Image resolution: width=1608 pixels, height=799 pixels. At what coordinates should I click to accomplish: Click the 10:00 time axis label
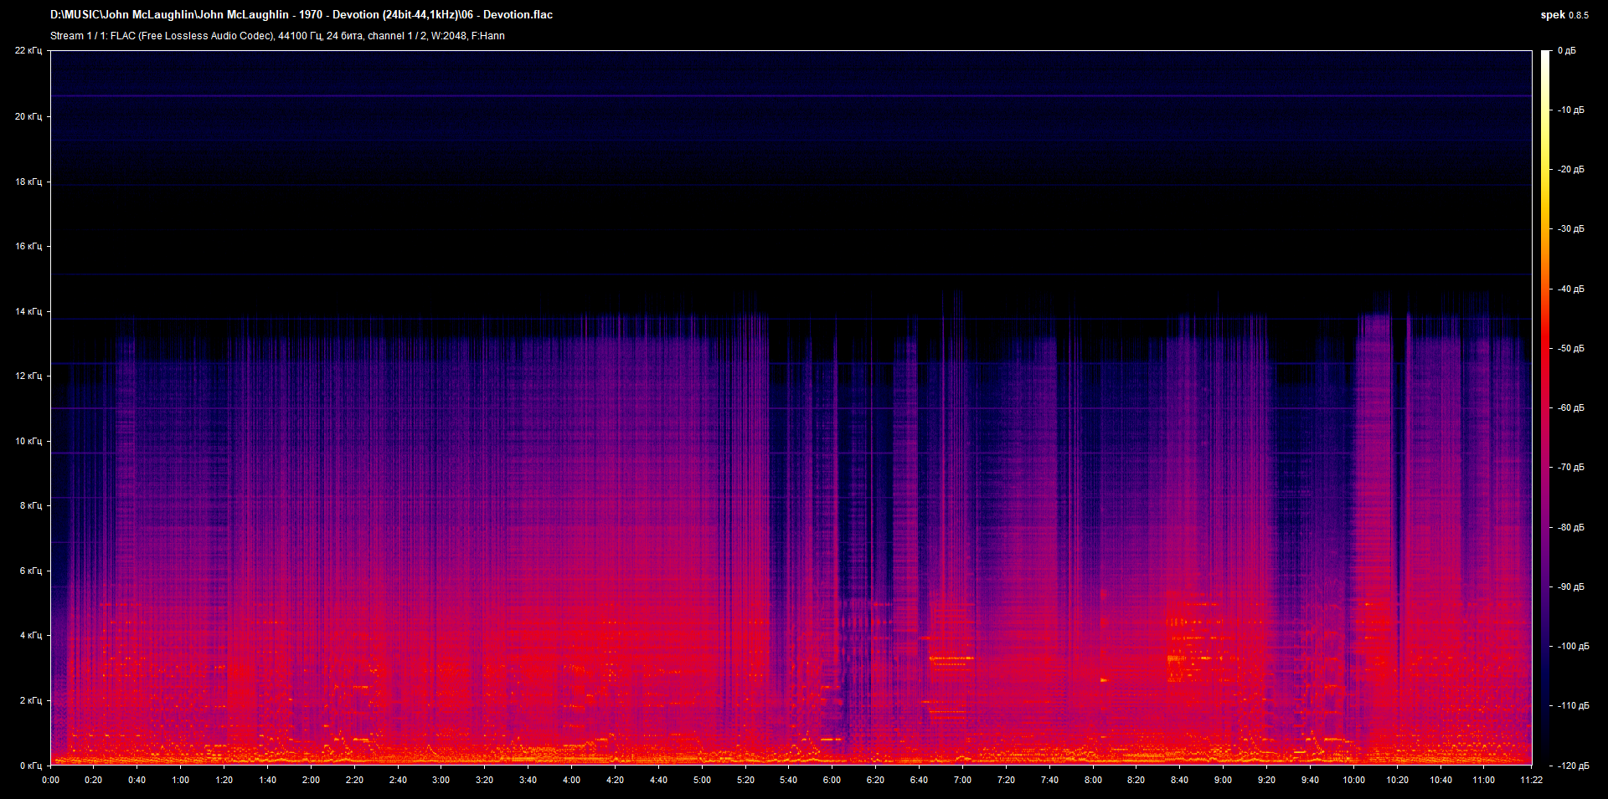click(1353, 780)
